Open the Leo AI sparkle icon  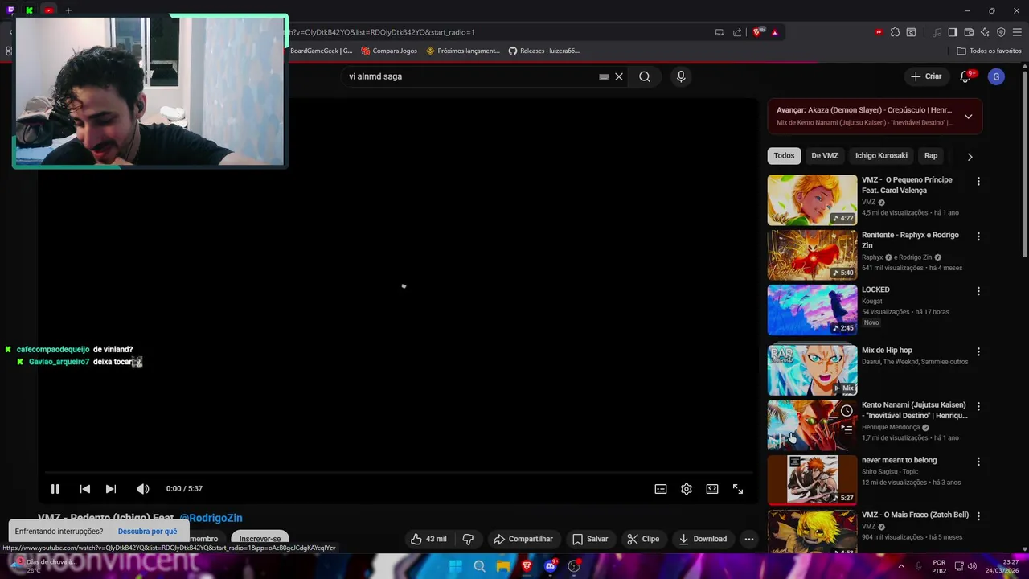click(985, 32)
